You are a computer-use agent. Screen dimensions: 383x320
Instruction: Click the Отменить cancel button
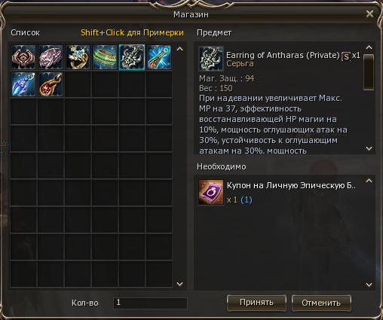click(321, 303)
